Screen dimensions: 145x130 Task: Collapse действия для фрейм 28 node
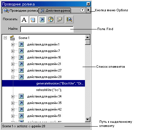tap(13, 77)
